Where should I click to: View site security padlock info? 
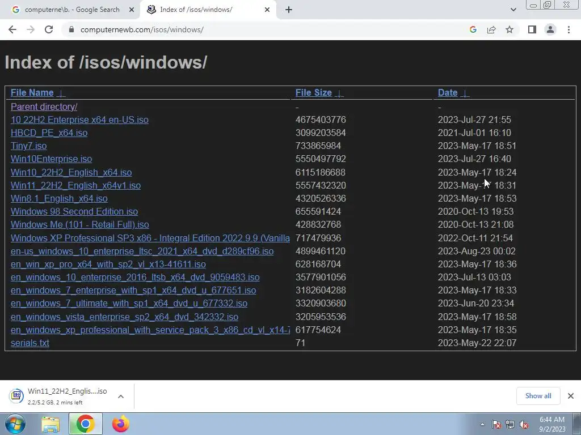[x=71, y=29]
